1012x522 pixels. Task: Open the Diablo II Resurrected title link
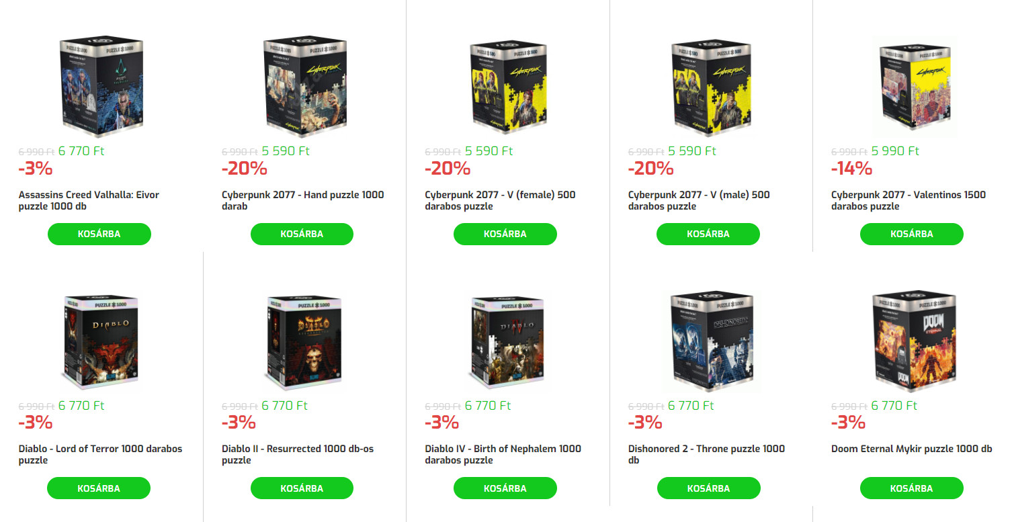click(298, 454)
